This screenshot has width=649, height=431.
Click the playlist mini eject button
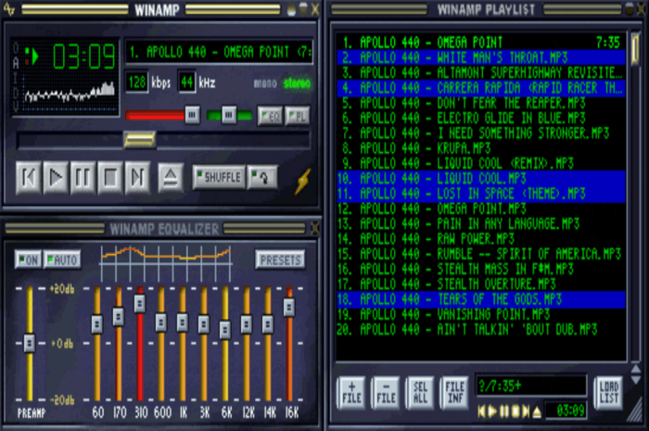pyautogui.click(x=537, y=412)
